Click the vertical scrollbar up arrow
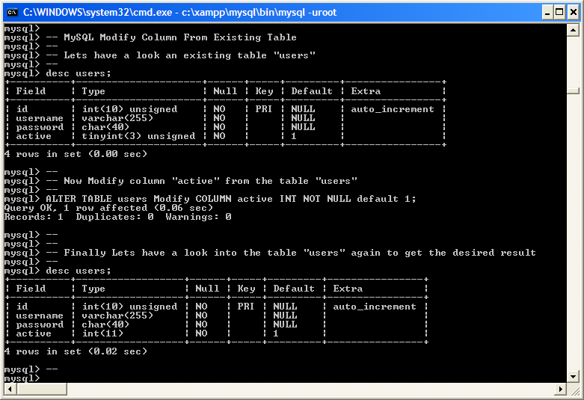The image size is (584, 400). [x=574, y=30]
